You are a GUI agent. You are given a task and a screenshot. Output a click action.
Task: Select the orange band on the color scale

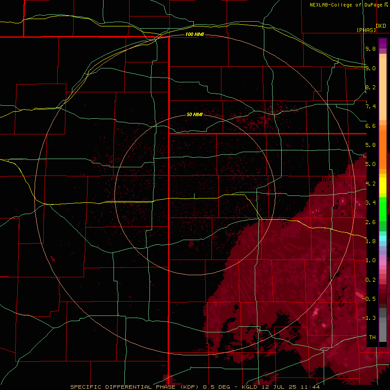pyautogui.click(x=383, y=149)
